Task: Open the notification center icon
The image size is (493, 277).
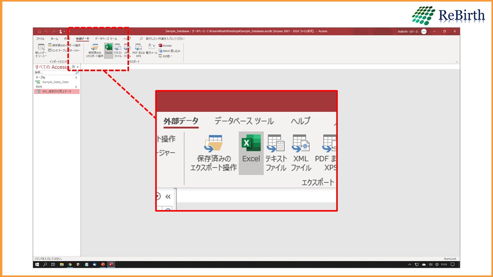Action: 453,265
